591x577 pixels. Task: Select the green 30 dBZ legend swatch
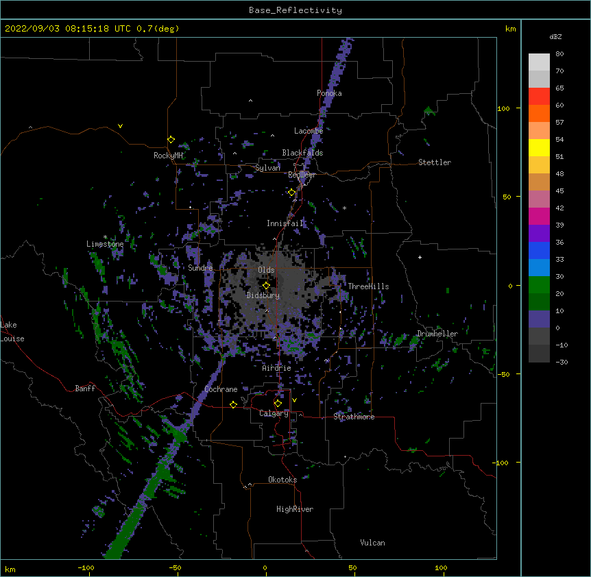(x=539, y=285)
